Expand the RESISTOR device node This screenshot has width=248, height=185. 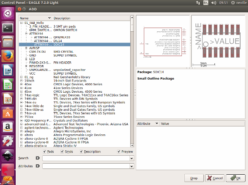(26, 66)
